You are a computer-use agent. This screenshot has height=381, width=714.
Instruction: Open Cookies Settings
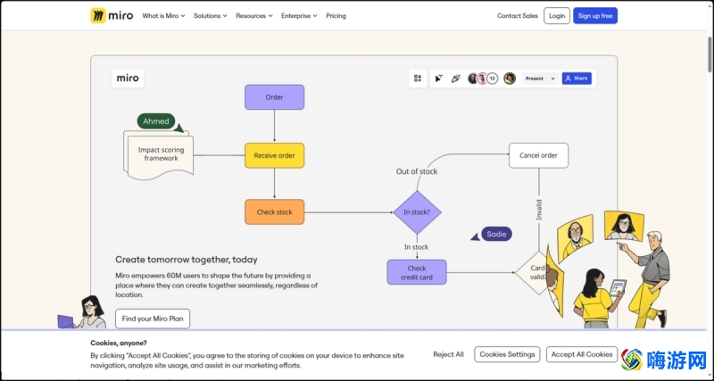507,354
